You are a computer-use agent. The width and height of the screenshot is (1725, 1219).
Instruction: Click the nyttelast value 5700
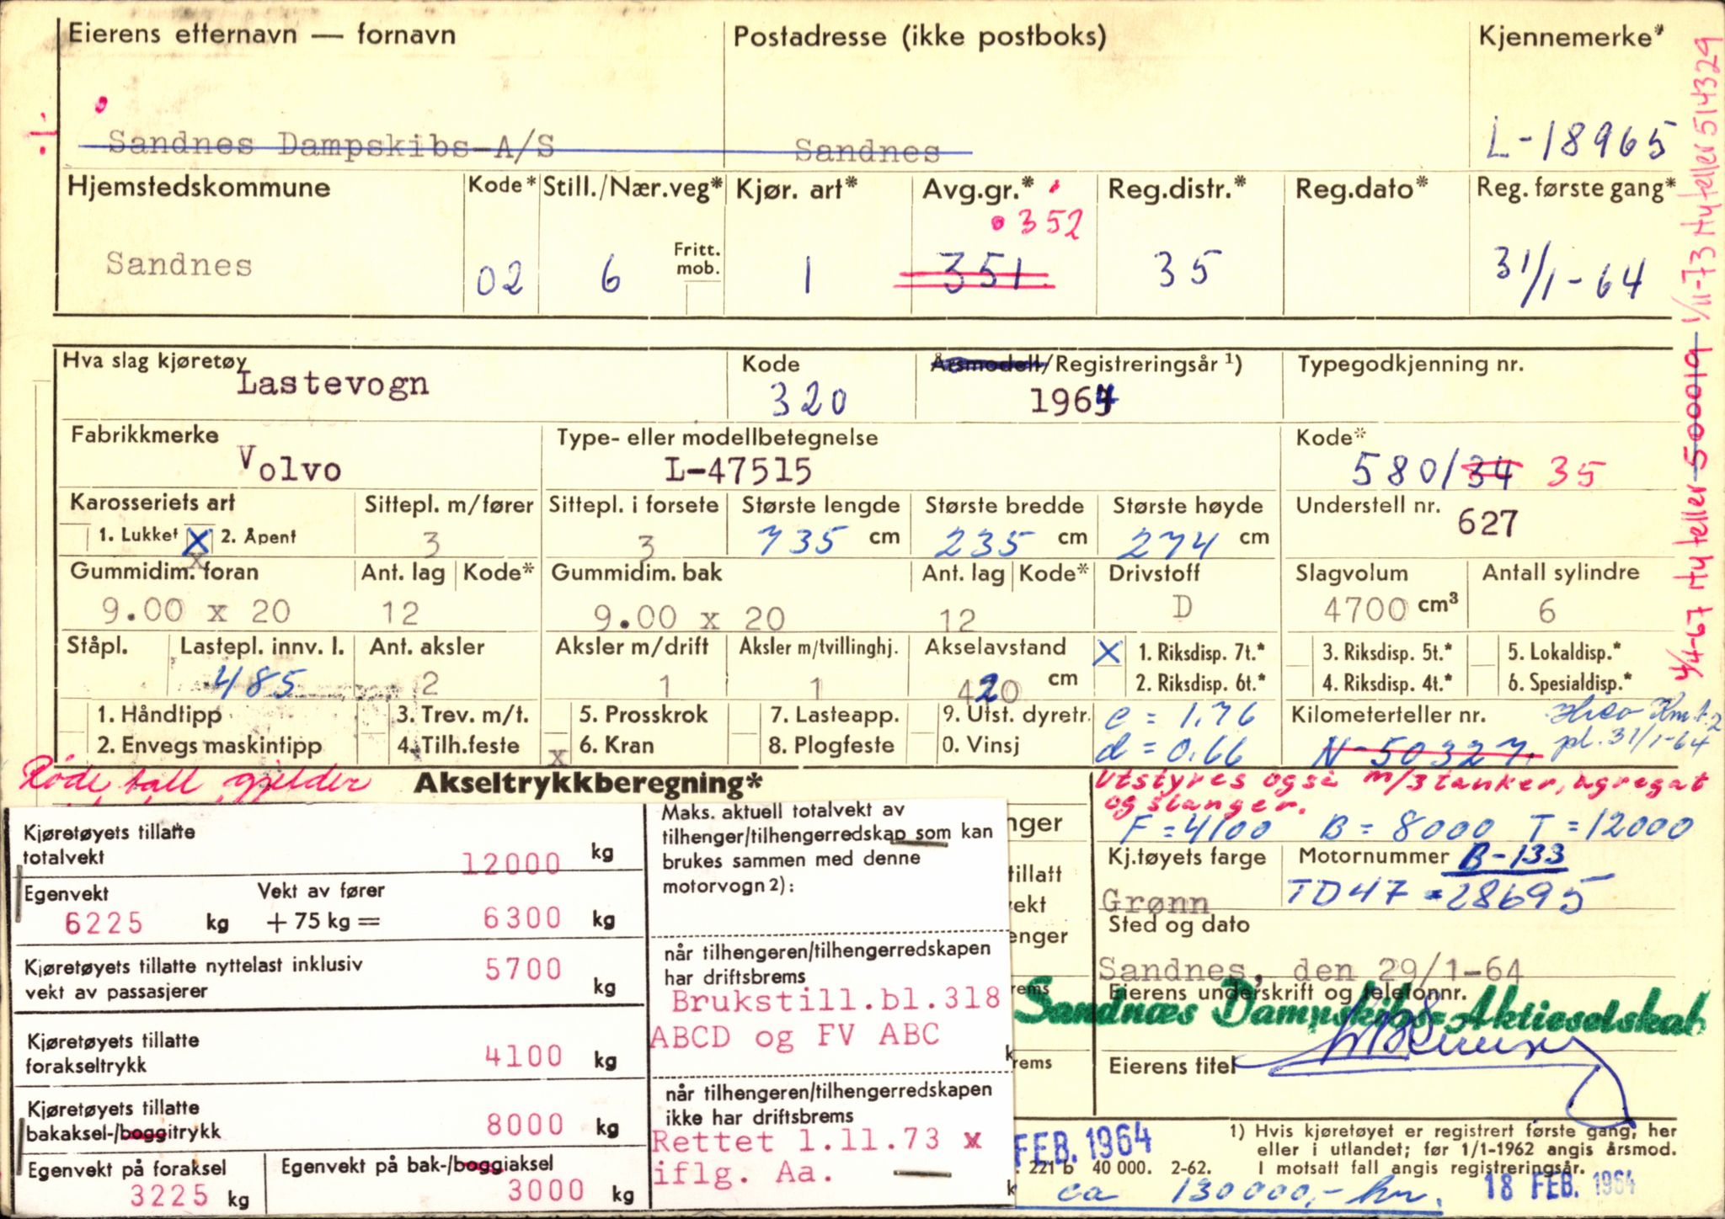[522, 969]
